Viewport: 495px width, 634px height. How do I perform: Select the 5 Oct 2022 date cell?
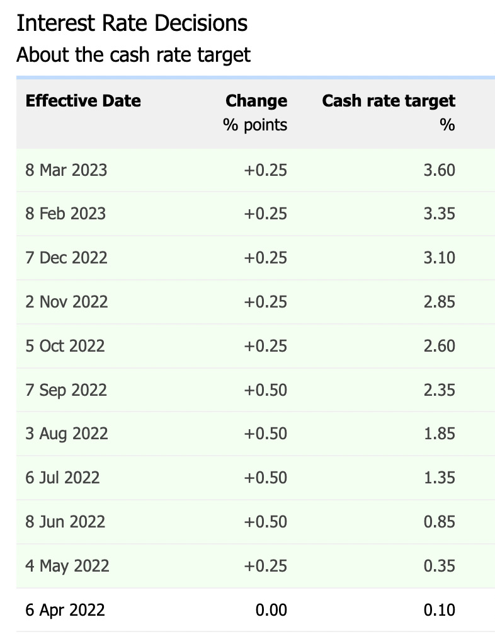[x=65, y=346]
